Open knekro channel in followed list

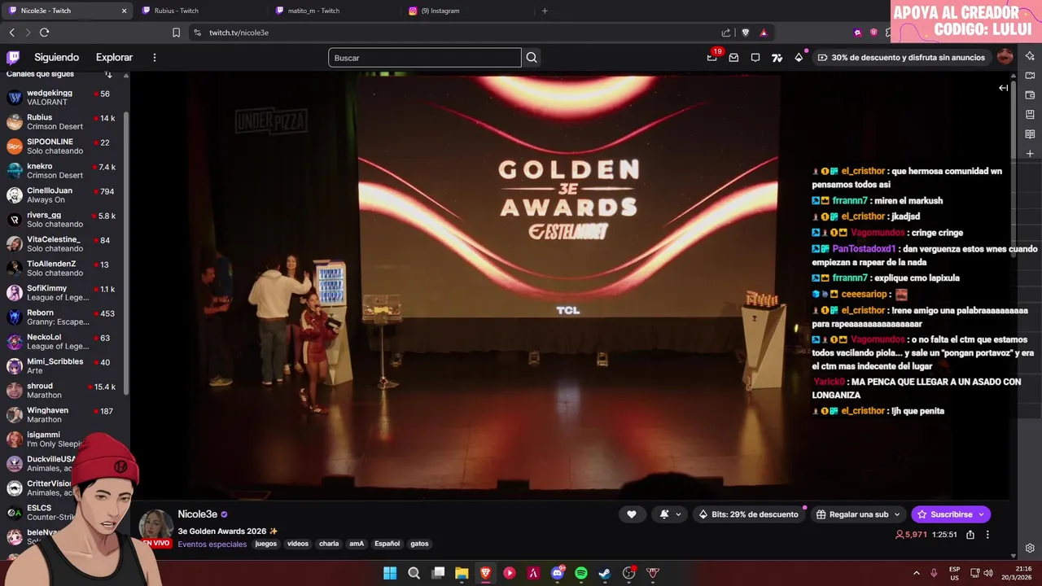coord(63,171)
